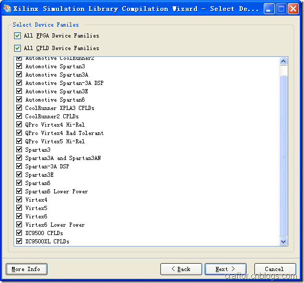Uncheck Automotive Spartan3E checkbox

pyautogui.click(x=19, y=91)
